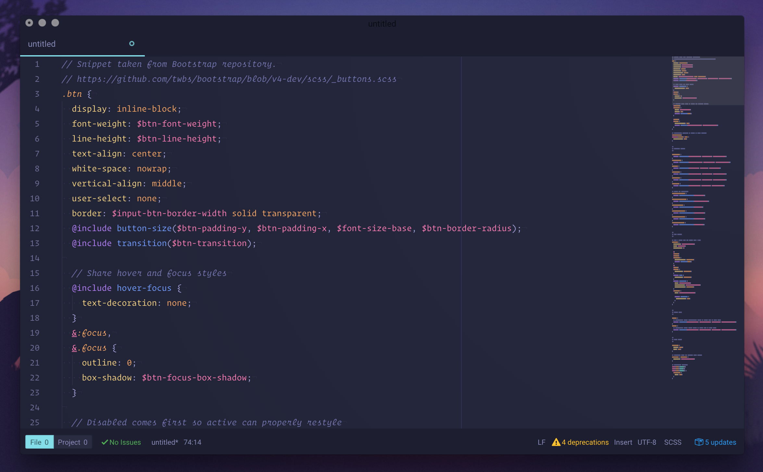Open the LF line ending selector
This screenshot has width=763, height=472.
pos(541,442)
